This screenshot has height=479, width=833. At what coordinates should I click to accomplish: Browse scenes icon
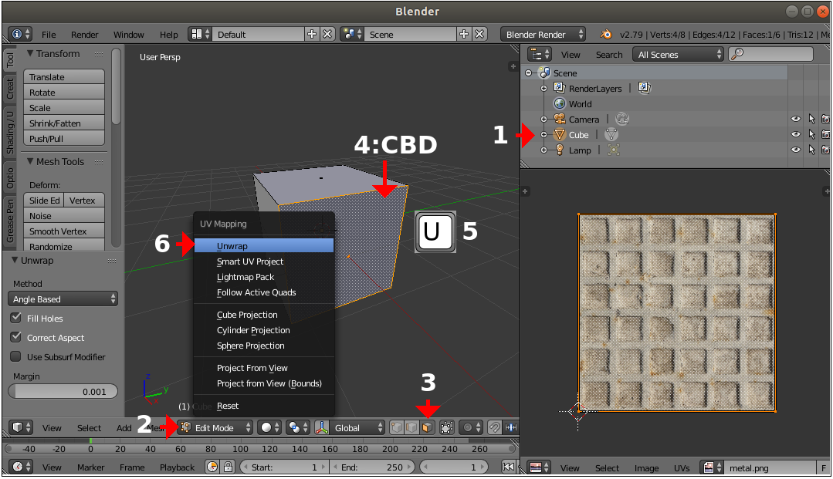click(352, 34)
